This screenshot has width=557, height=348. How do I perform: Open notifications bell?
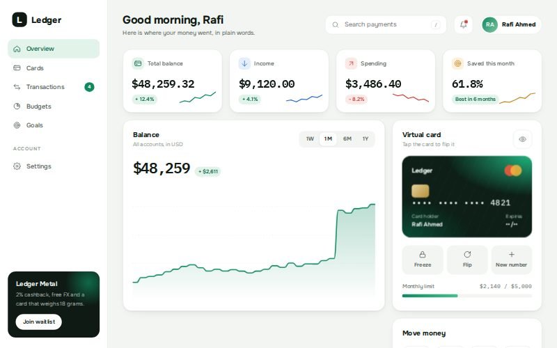click(463, 24)
